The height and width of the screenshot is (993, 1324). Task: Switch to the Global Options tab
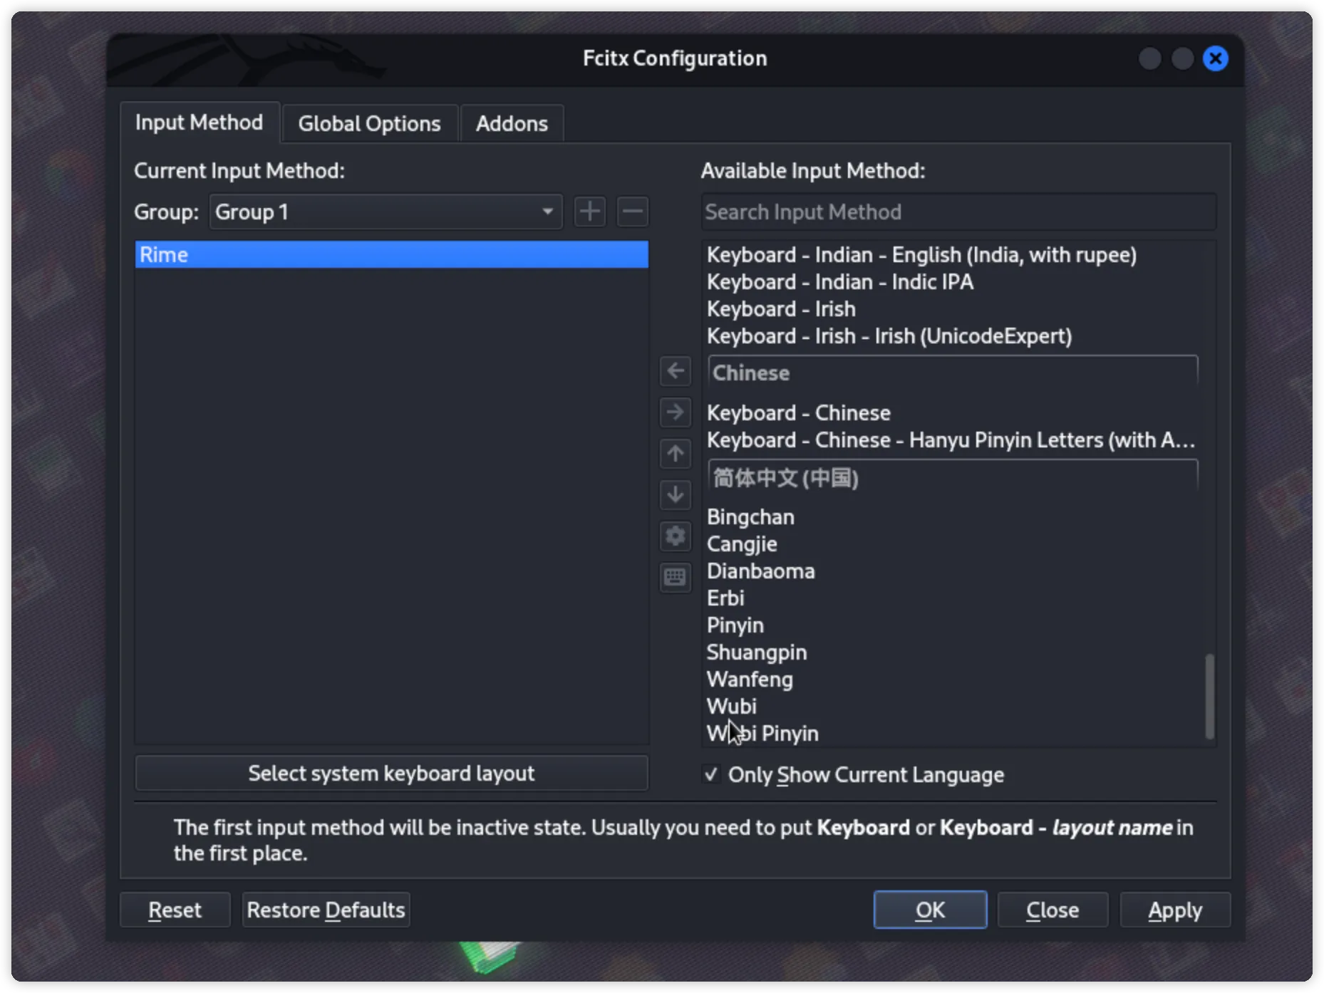369,124
